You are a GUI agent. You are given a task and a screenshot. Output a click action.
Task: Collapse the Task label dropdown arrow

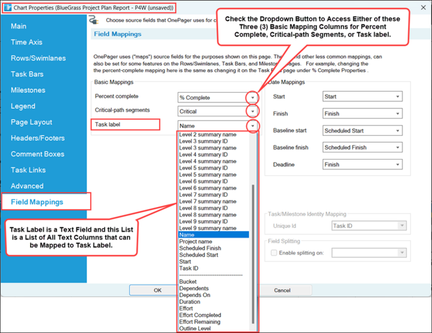click(x=252, y=126)
